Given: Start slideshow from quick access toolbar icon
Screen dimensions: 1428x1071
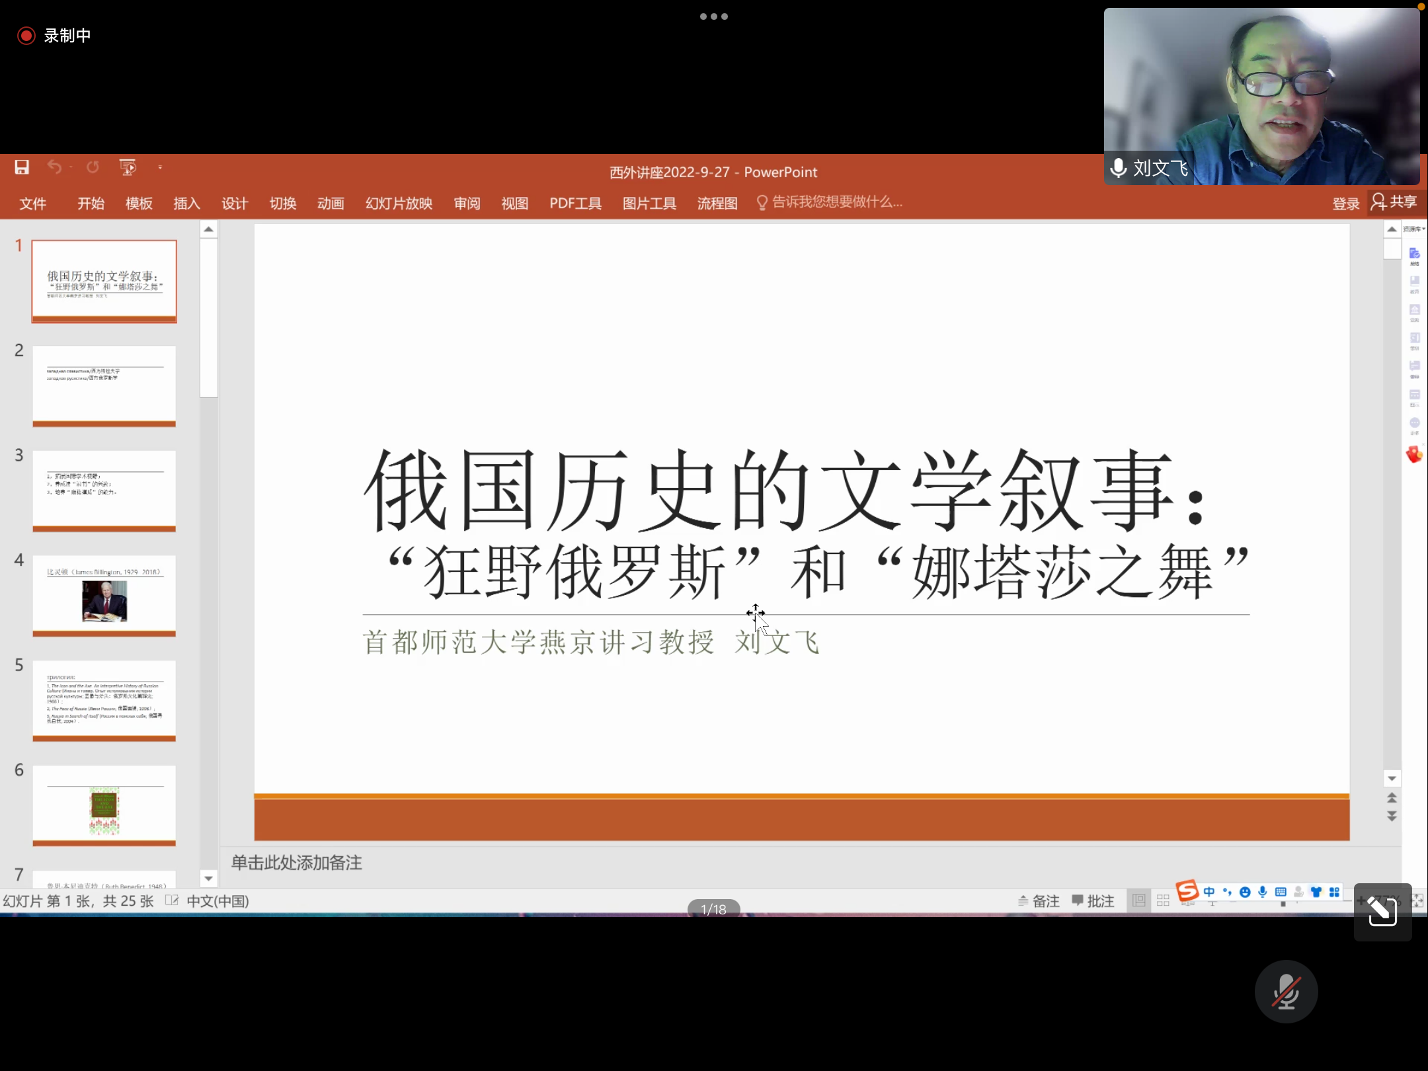Looking at the screenshot, I should coord(127,167).
